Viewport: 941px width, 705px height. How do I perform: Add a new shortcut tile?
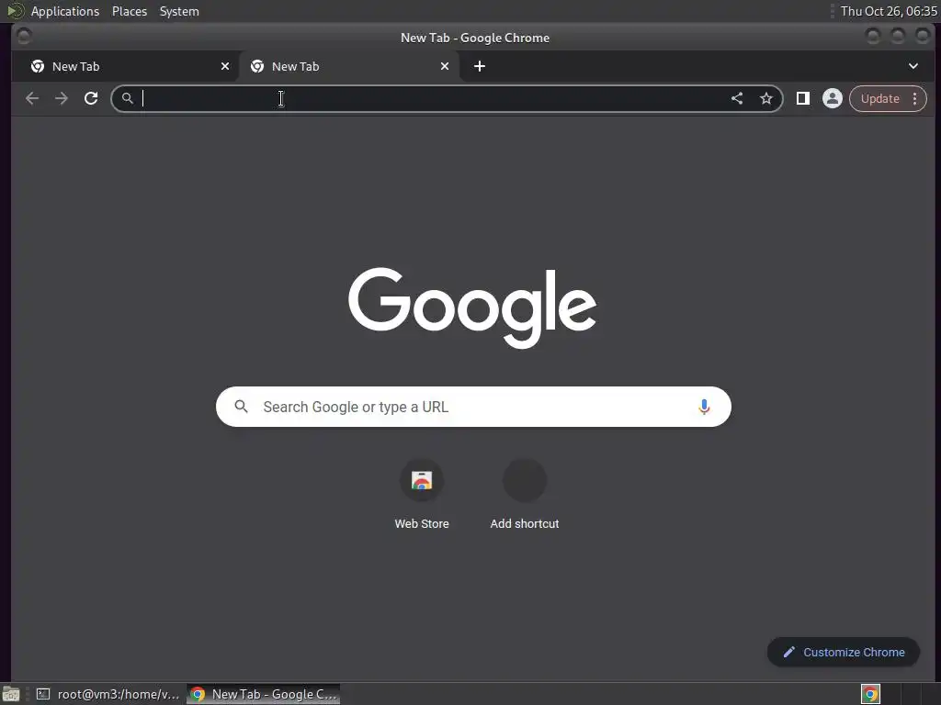pos(525,495)
